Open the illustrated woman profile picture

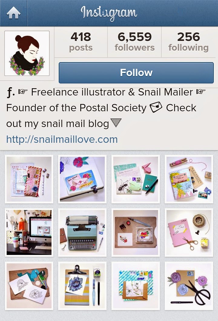click(27, 53)
